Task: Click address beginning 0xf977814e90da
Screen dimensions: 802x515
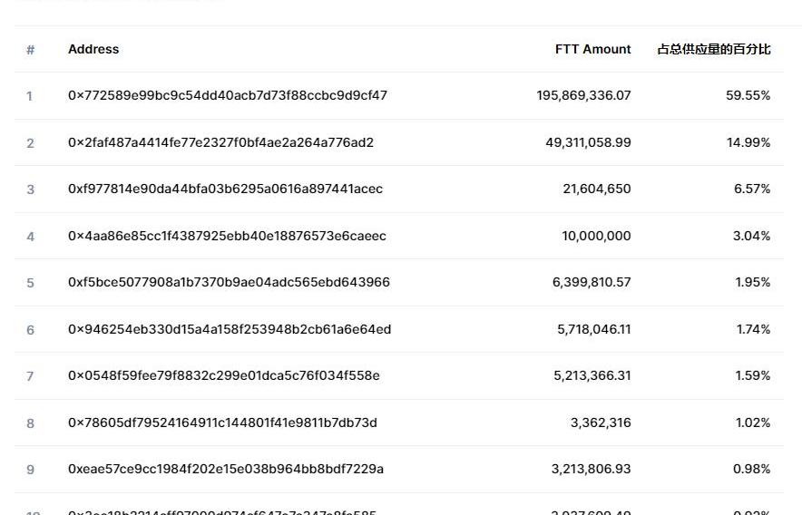Action: [x=225, y=189]
